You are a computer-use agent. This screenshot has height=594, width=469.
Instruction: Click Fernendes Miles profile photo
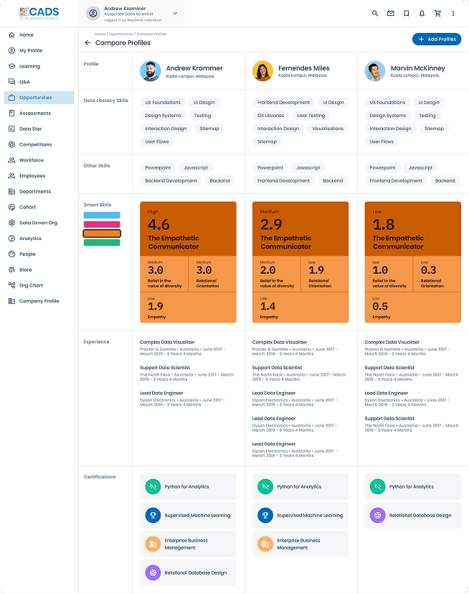coord(262,71)
